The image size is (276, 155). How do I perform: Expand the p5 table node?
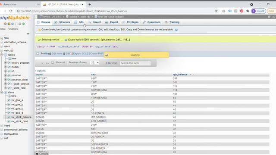[x=5, y=71]
